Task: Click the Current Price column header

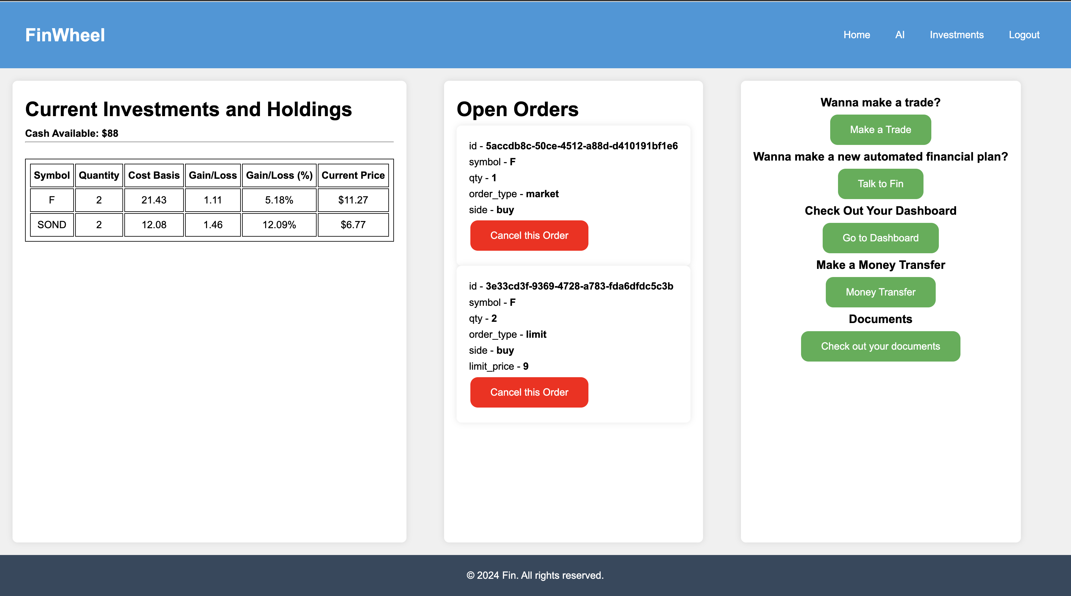Action: click(x=353, y=175)
